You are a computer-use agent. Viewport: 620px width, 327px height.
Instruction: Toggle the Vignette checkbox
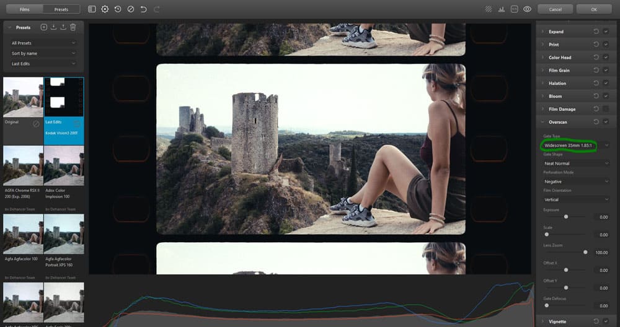tap(606, 321)
